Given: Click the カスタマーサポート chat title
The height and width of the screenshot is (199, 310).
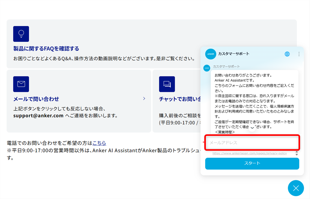Looking at the screenshot, I should 234,54.
